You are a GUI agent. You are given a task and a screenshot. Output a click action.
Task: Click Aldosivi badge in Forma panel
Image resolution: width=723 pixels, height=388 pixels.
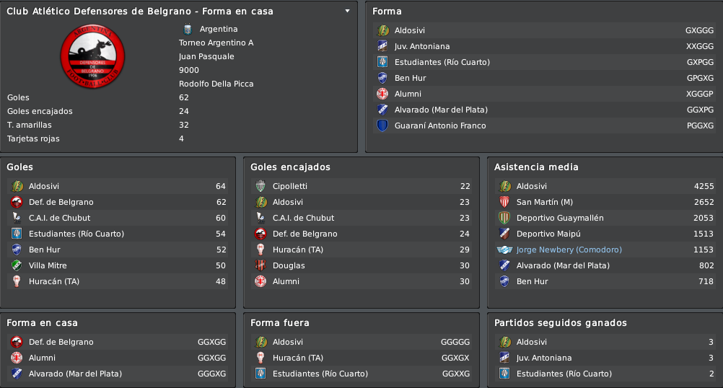[x=382, y=30]
